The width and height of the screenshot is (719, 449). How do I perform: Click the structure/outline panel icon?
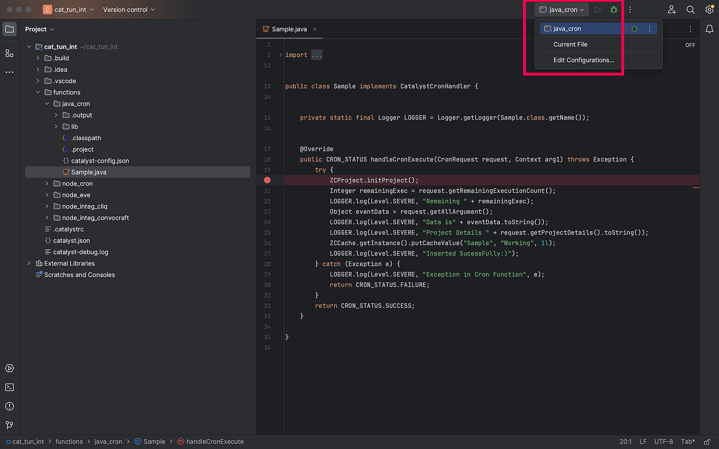(x=9, y=54)
